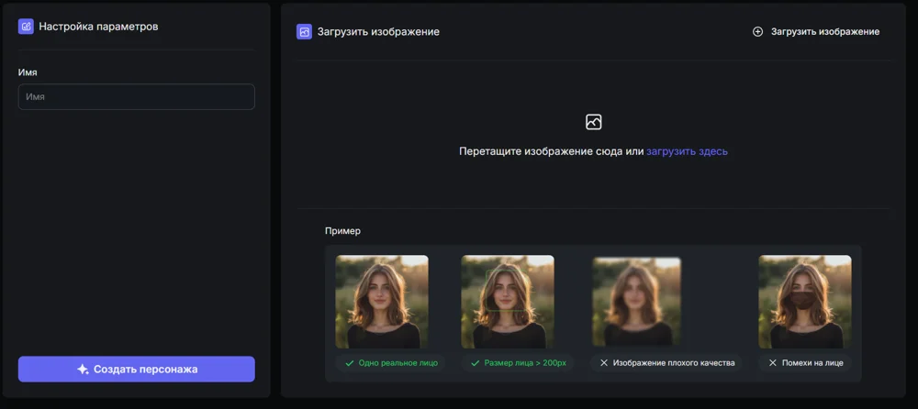Select the blurry low-quality example photo
Viewport: 918px width, 409px height.
click(636, 302)
